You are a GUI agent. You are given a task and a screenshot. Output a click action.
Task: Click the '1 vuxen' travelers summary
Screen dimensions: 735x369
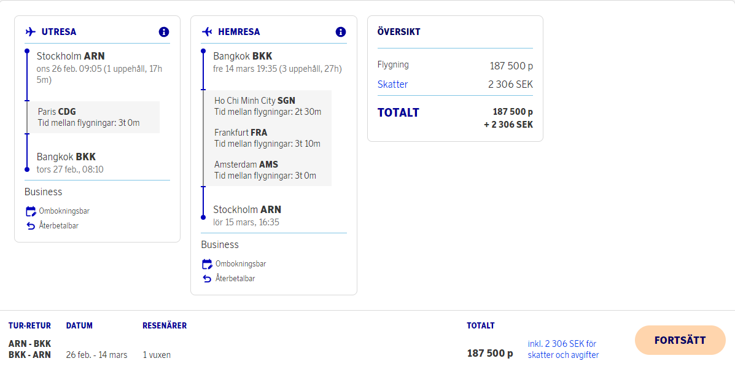coord(157,355)
